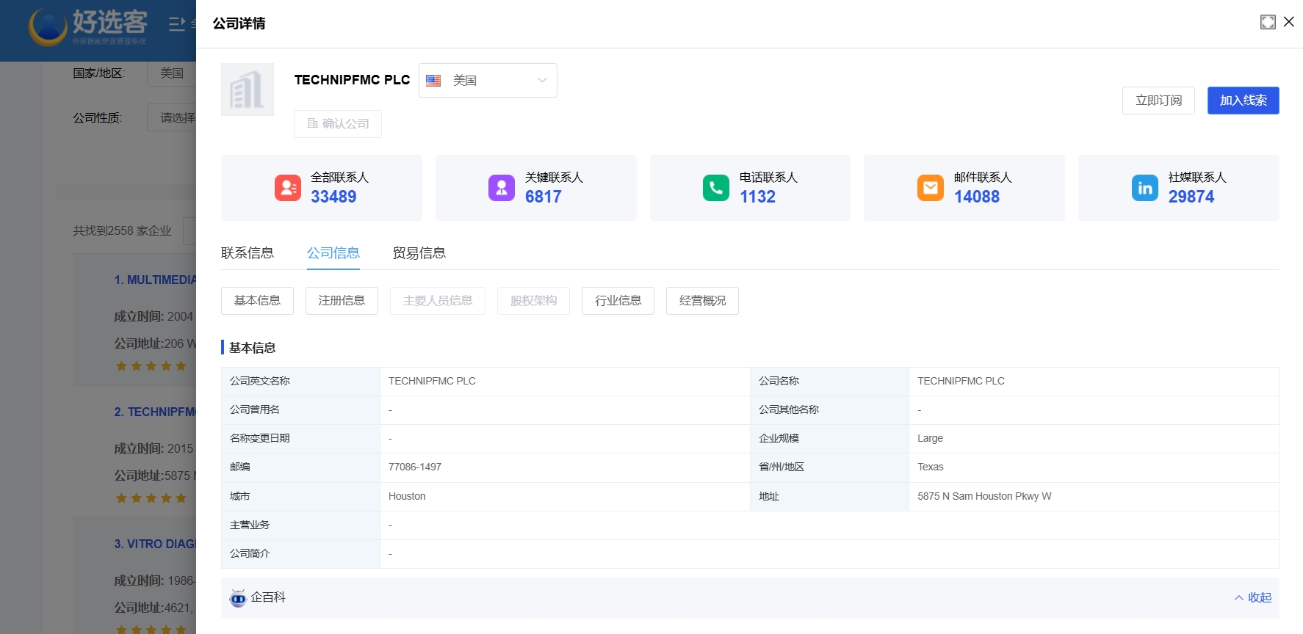
Task: Click the postal code value 77086-1497
Action: [x=415, y=467]
